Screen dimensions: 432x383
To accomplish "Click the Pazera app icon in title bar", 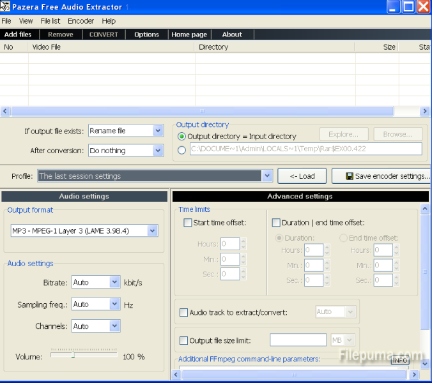I will [x=4, y=7].
